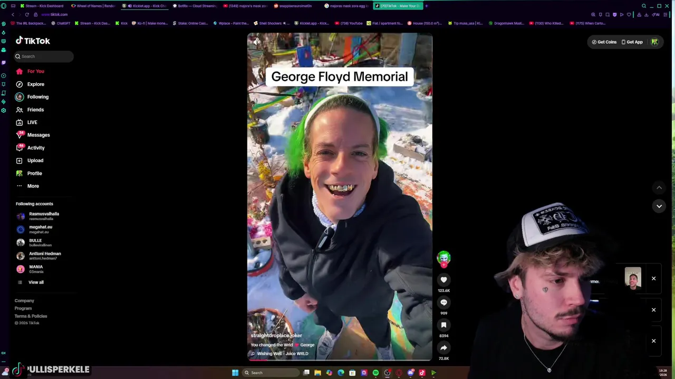This screenshot has height=379, width=675.
Task: Open the straightdroplace.joker creator avatar
Action: pyautogui.click(x=443, y=257)
